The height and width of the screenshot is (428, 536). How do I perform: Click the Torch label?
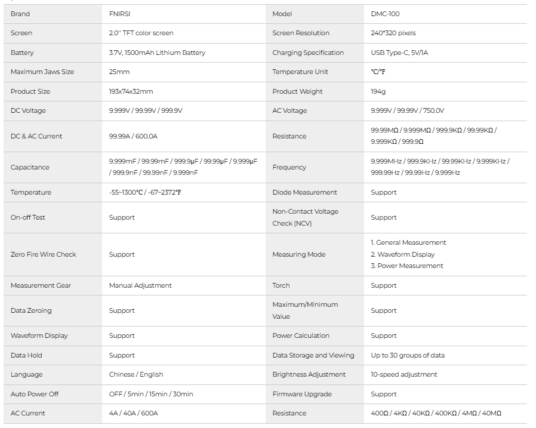tap(281, 285)
